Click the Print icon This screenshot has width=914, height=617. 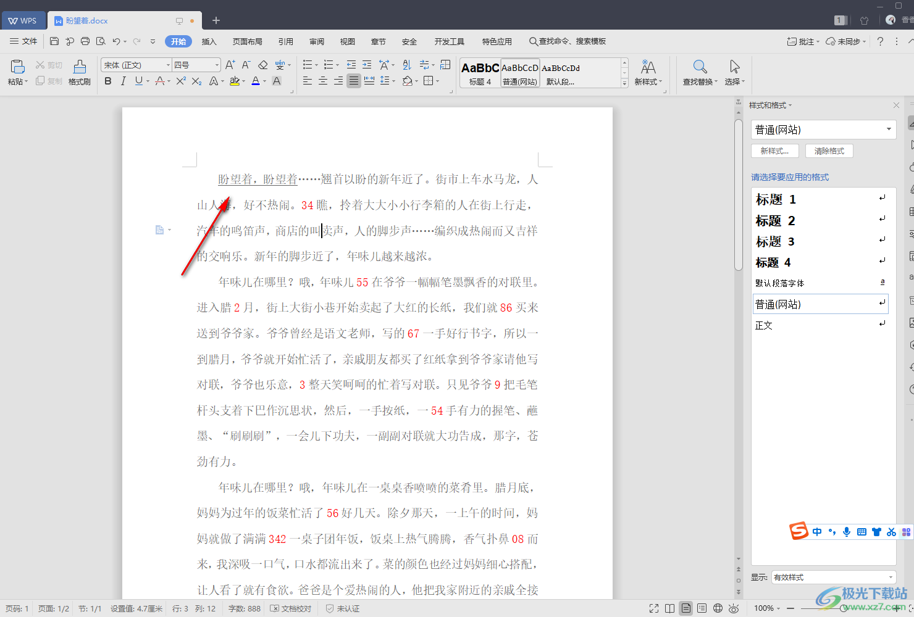[x=85, y=41]
